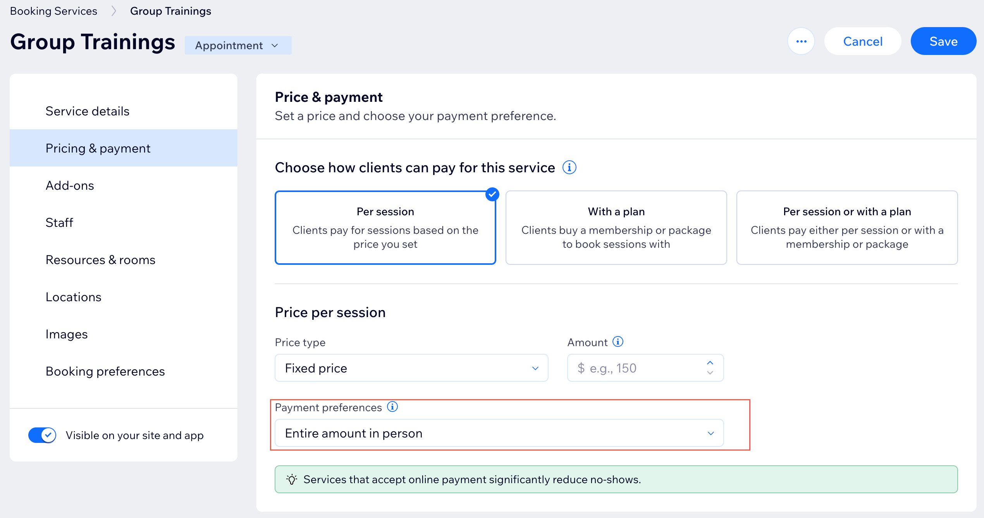
Task: Click the Booking Services breadcrumb link
Action: pos(53,11)
